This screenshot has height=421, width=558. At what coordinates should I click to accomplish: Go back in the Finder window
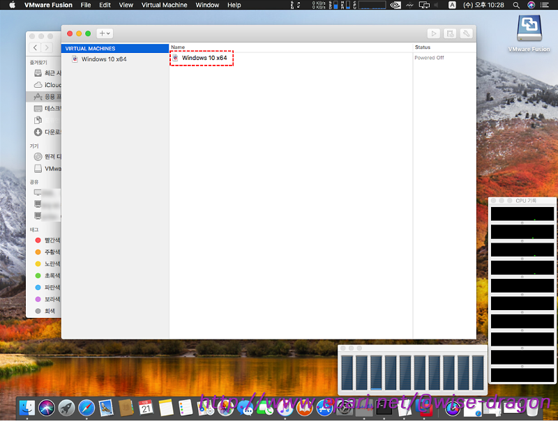click(35, 47)
